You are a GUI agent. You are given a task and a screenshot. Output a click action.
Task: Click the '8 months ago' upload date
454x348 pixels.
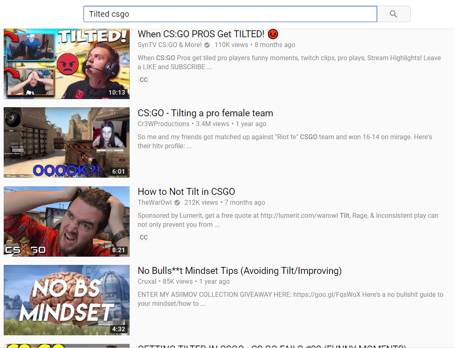[275, 45]
